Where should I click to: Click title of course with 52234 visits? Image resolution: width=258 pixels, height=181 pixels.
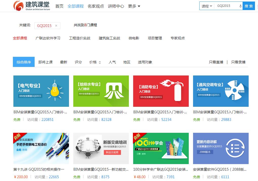pos(160,112)
